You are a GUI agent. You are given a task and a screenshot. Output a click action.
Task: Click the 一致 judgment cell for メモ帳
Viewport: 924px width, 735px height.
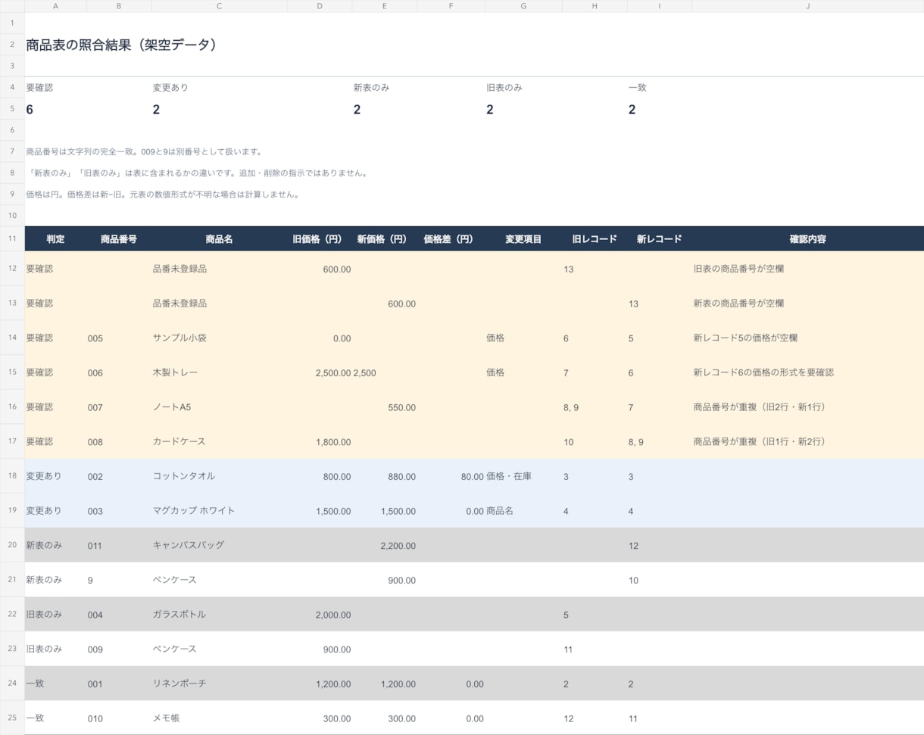(x=55, y=718)
